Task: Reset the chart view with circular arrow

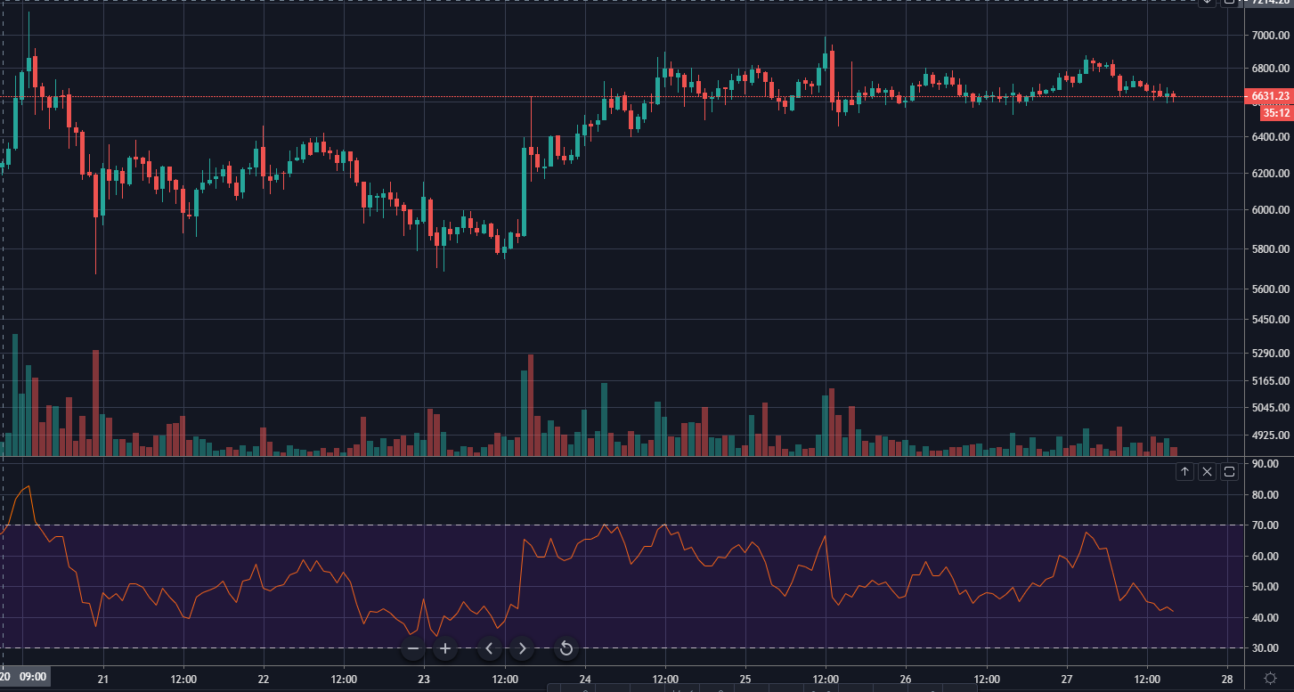Action: [x=566, y=648]
